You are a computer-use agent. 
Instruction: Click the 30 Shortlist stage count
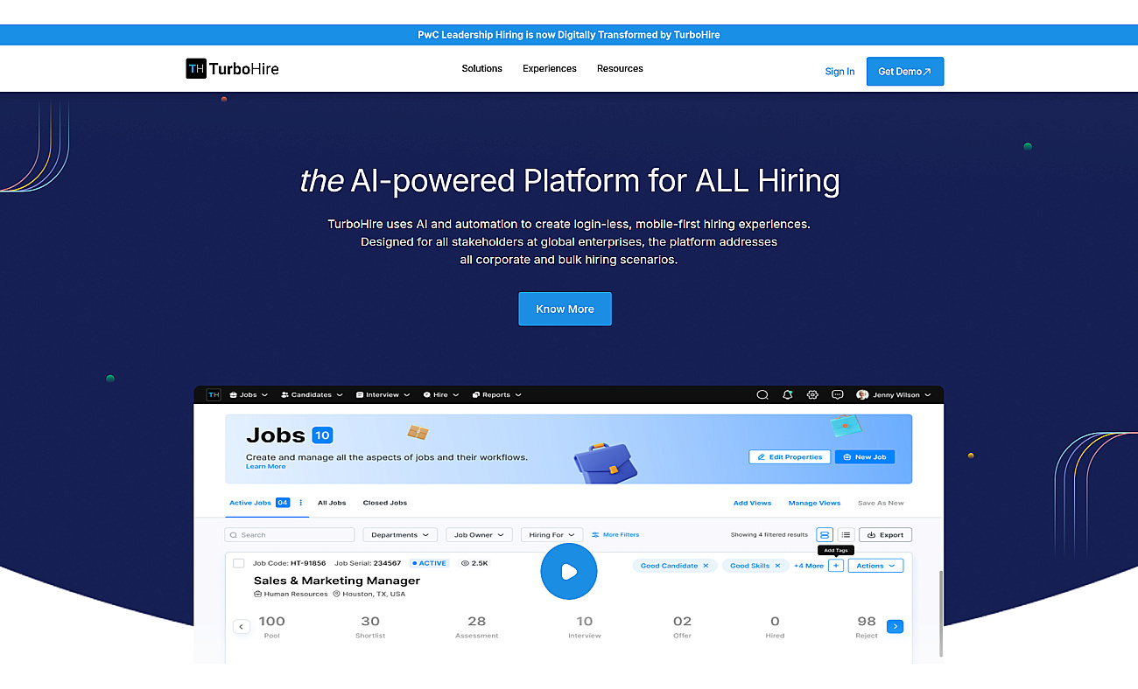click(x=370, y=626)
